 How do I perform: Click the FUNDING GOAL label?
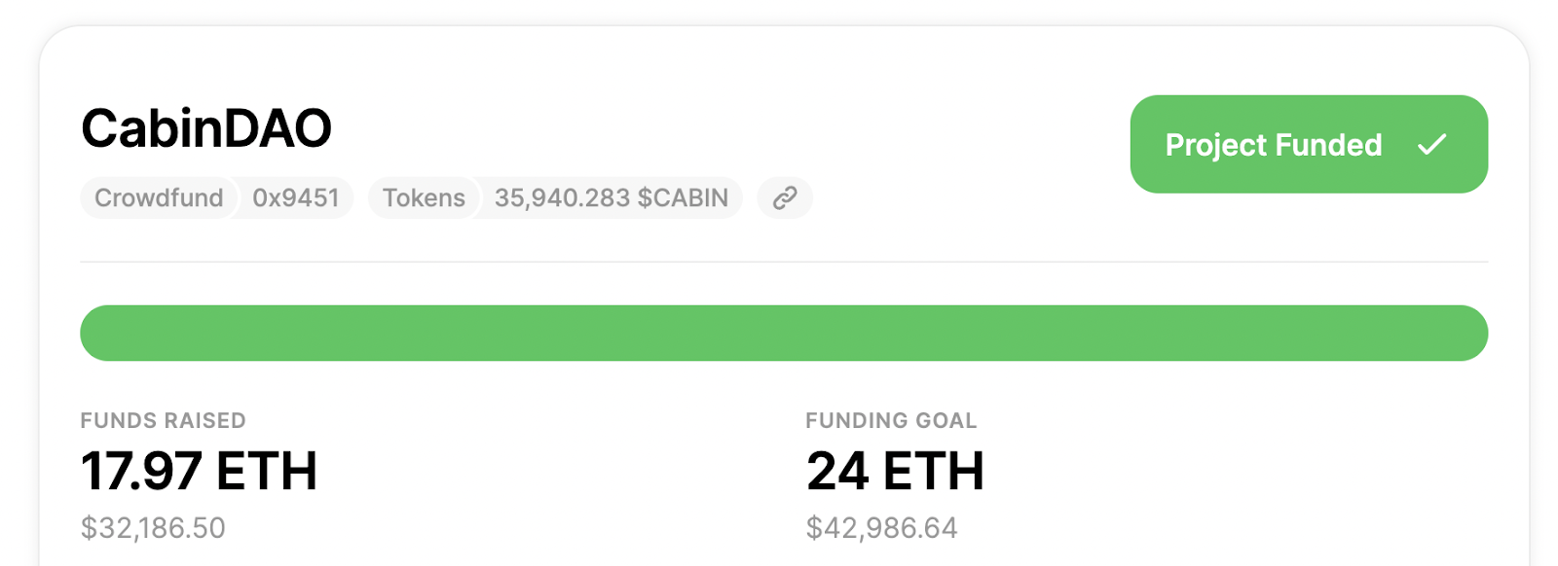tap(891, 421)
